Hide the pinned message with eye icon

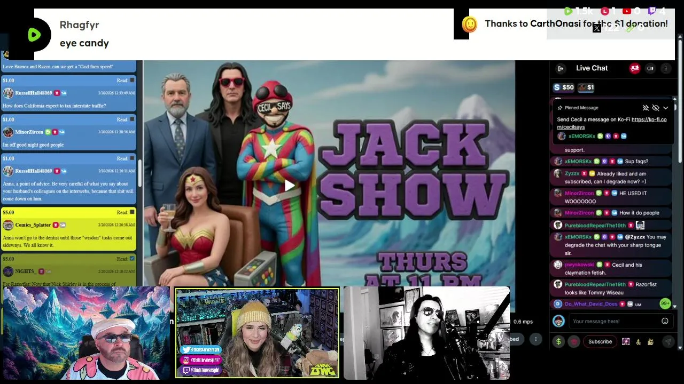tap(656, 108)
